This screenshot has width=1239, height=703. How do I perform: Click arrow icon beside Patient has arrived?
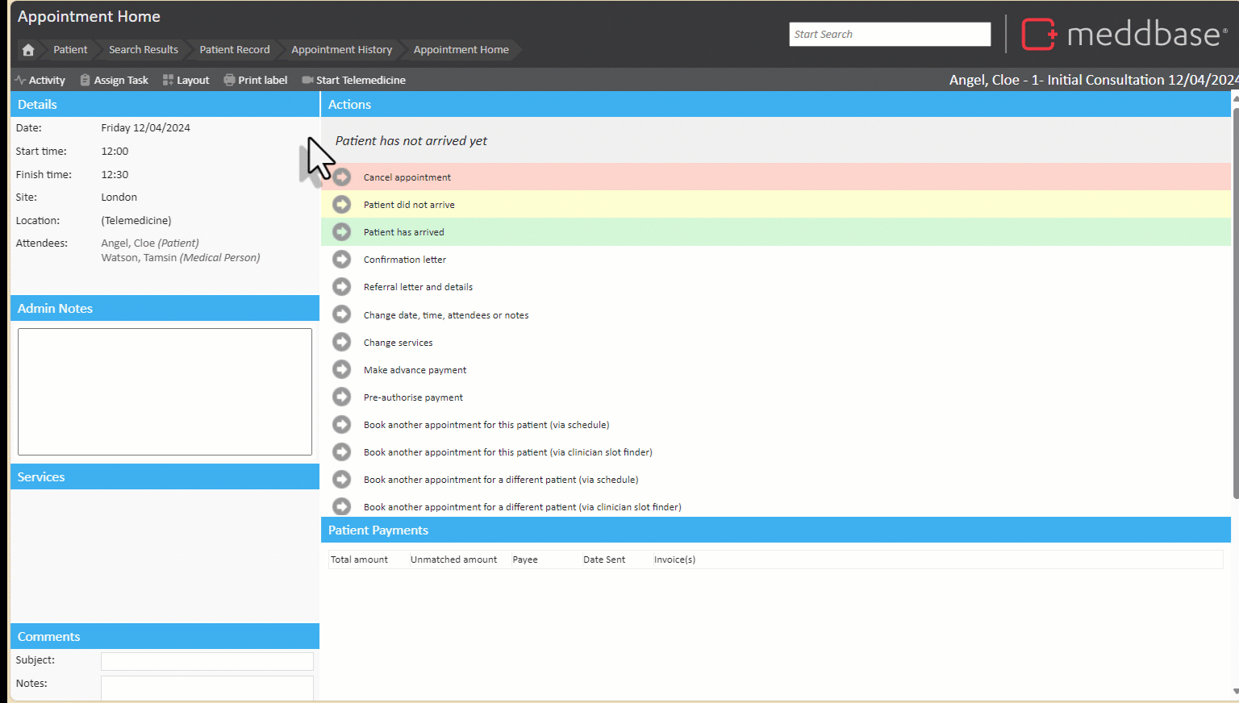[342, 232]
